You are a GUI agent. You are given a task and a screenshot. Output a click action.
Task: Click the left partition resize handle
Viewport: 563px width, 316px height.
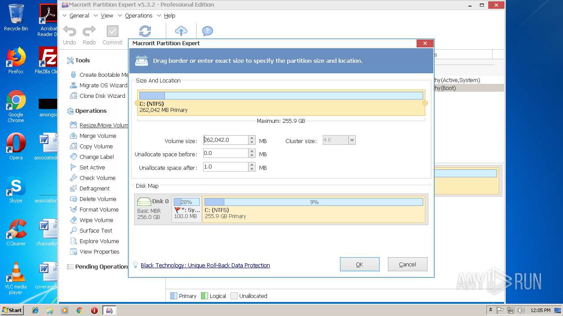(137, 103)
